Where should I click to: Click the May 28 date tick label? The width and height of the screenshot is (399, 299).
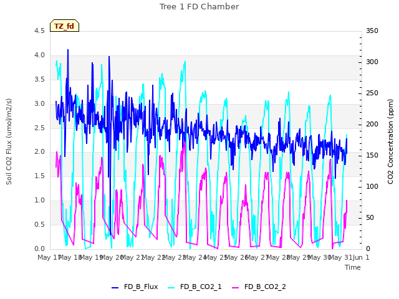click(x=278, y=257)
